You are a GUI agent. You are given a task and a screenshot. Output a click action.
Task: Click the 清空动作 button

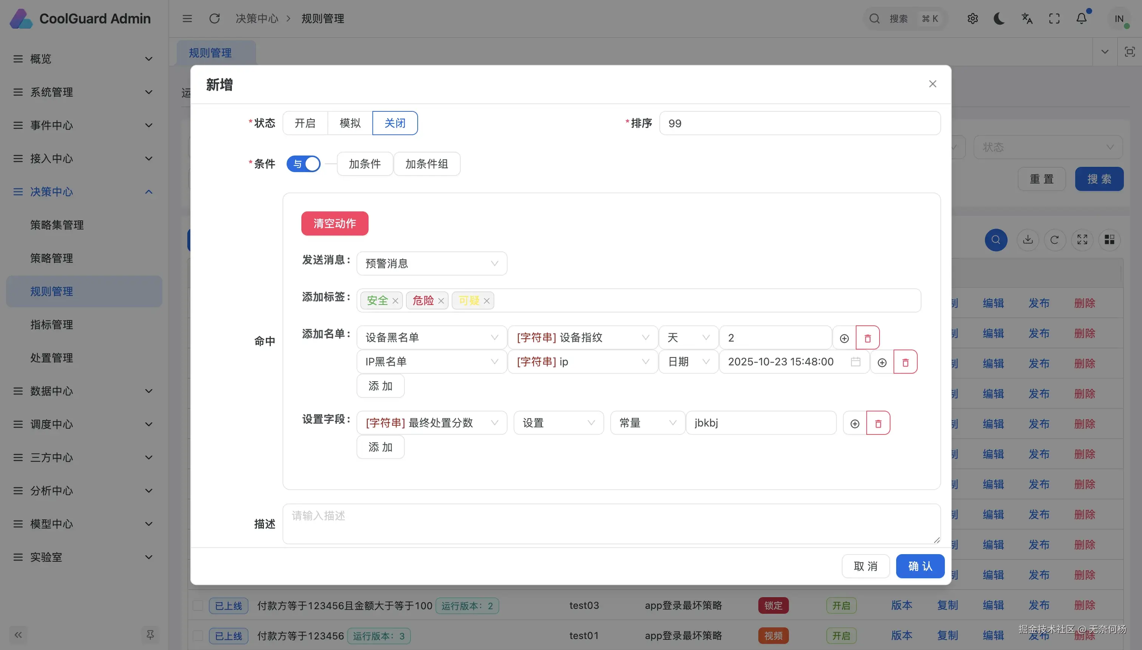point(335,223)
